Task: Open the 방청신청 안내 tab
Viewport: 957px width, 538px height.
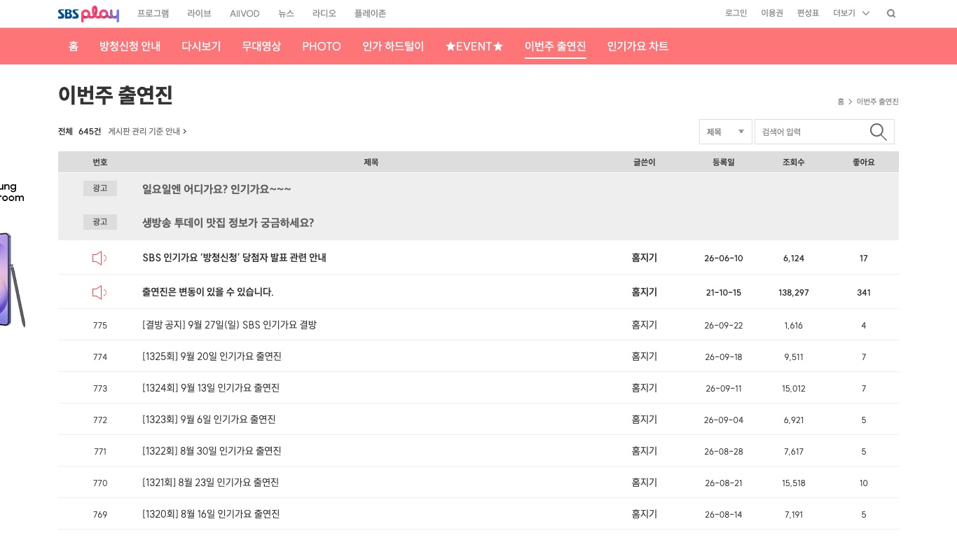Action: 130,46
